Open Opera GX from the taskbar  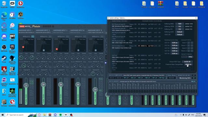[39, 115]
